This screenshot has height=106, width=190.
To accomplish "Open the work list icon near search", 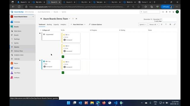I will pyautogui.click(x=163, y=12).
